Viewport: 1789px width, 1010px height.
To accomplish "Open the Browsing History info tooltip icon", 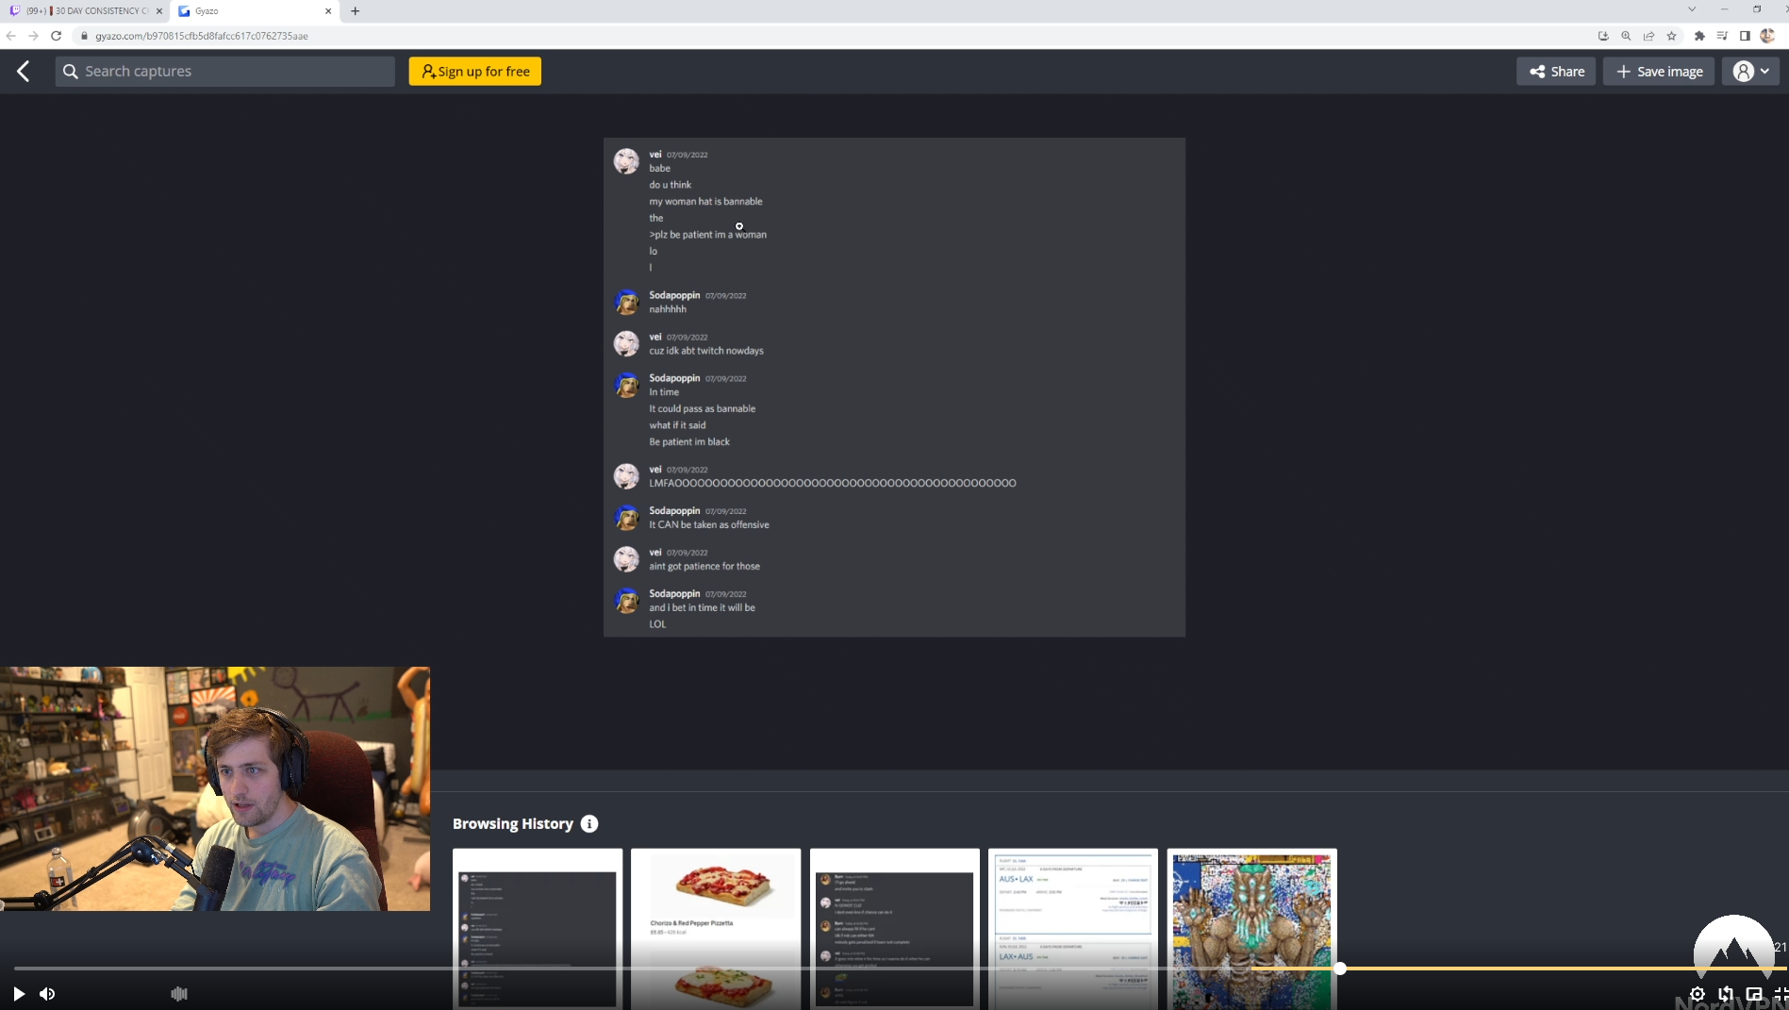I will click(x=589, y=823).
